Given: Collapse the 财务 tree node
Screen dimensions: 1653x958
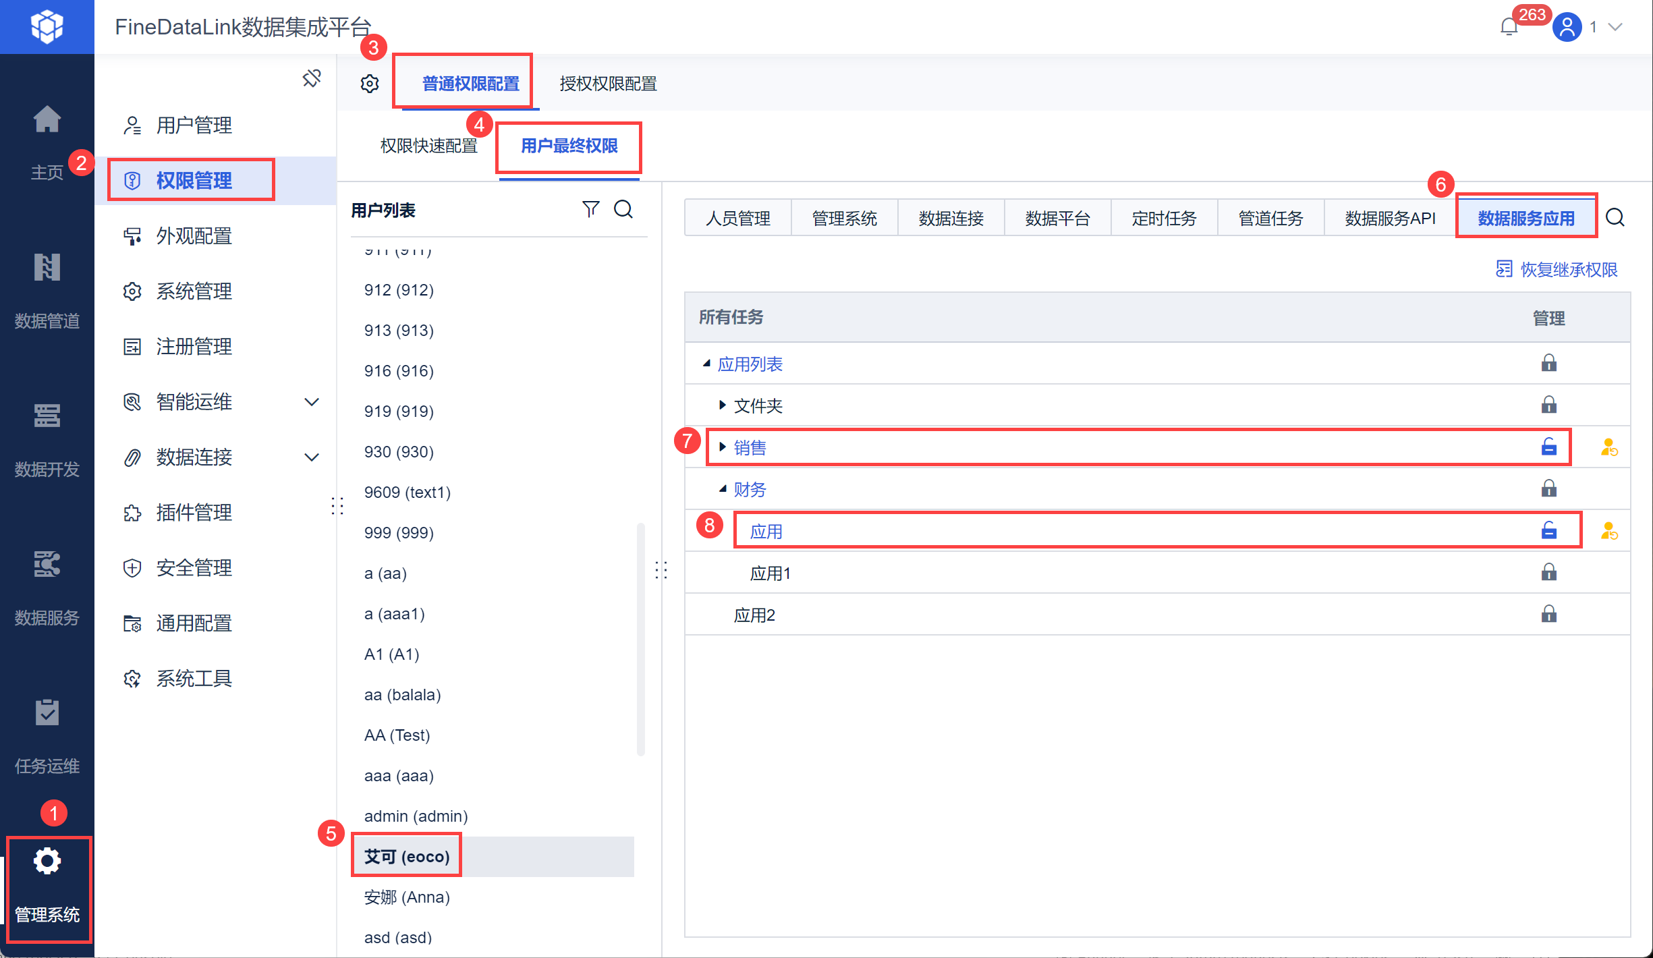Looking at the screenshot, I should (x=722, y=489).
